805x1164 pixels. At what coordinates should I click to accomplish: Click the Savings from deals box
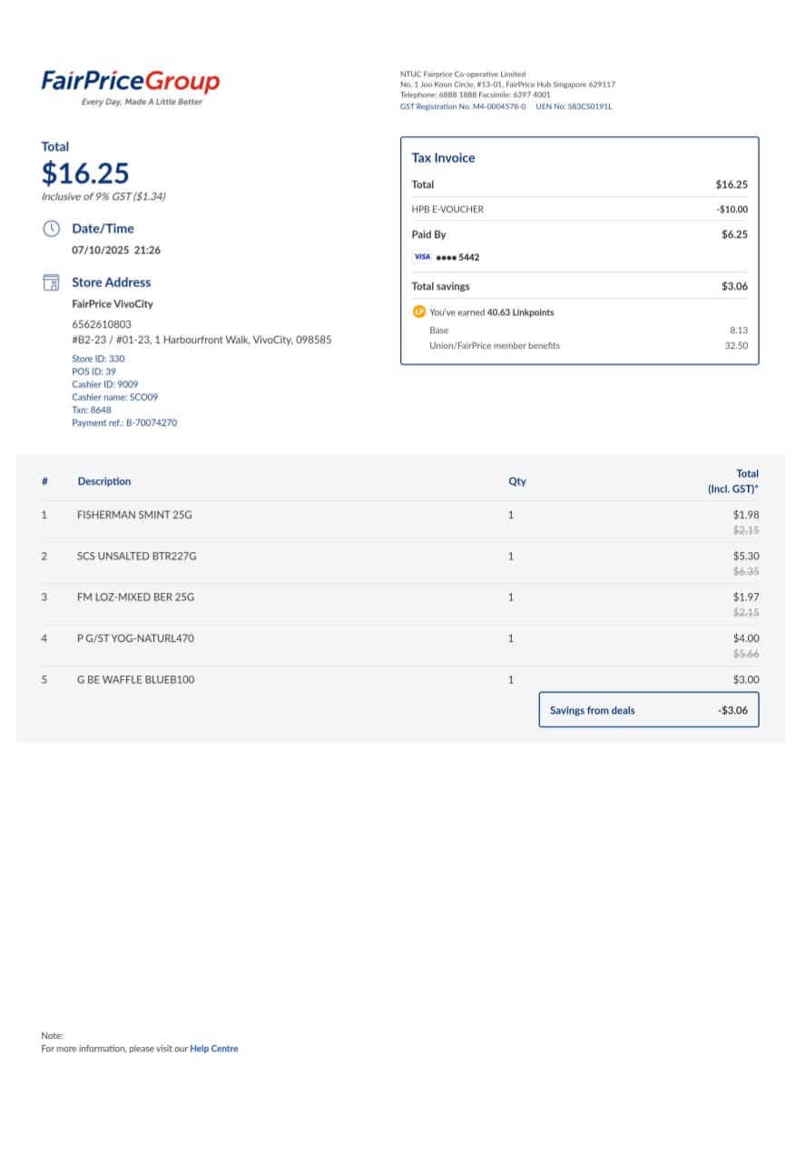[649, 710]
